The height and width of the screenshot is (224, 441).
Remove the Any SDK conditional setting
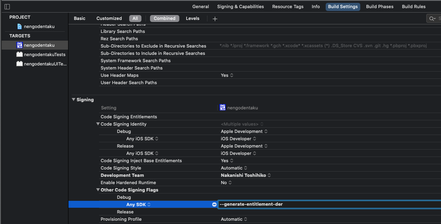tap(214, 204)
